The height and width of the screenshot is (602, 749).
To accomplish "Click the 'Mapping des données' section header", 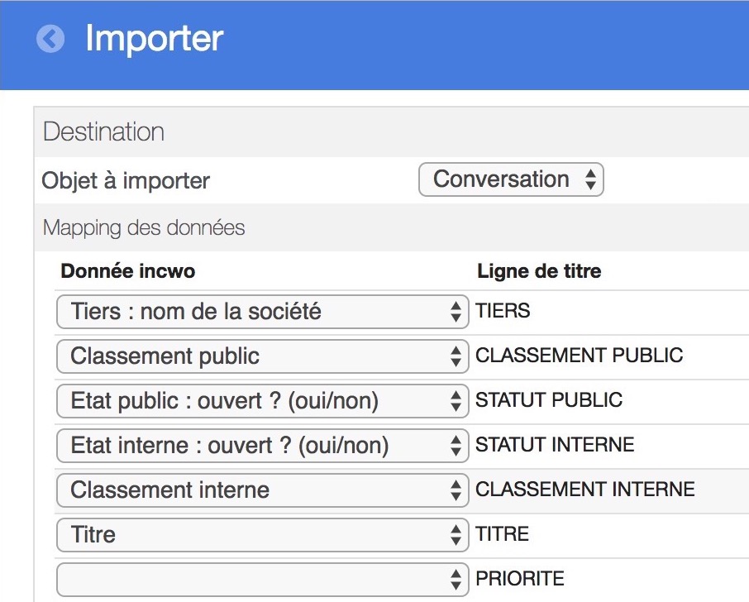I will click(x=144, y=228).
